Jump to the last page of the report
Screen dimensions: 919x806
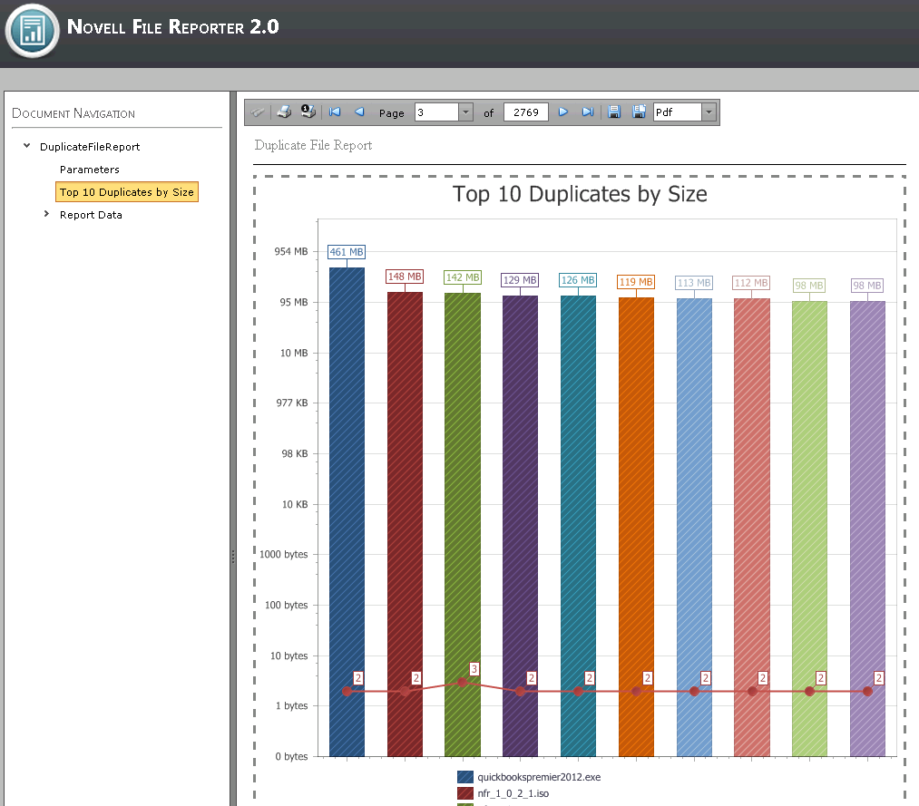587,112
